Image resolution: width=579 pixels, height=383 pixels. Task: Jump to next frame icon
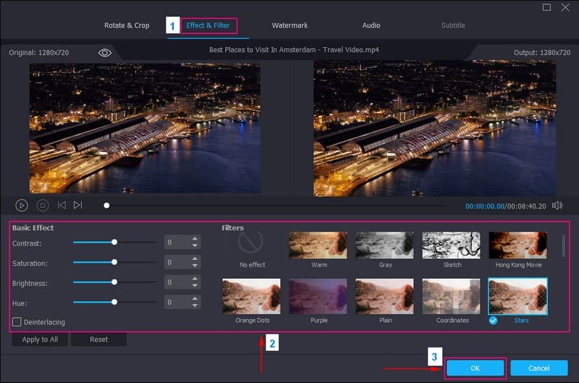click(x=77, y=206)
